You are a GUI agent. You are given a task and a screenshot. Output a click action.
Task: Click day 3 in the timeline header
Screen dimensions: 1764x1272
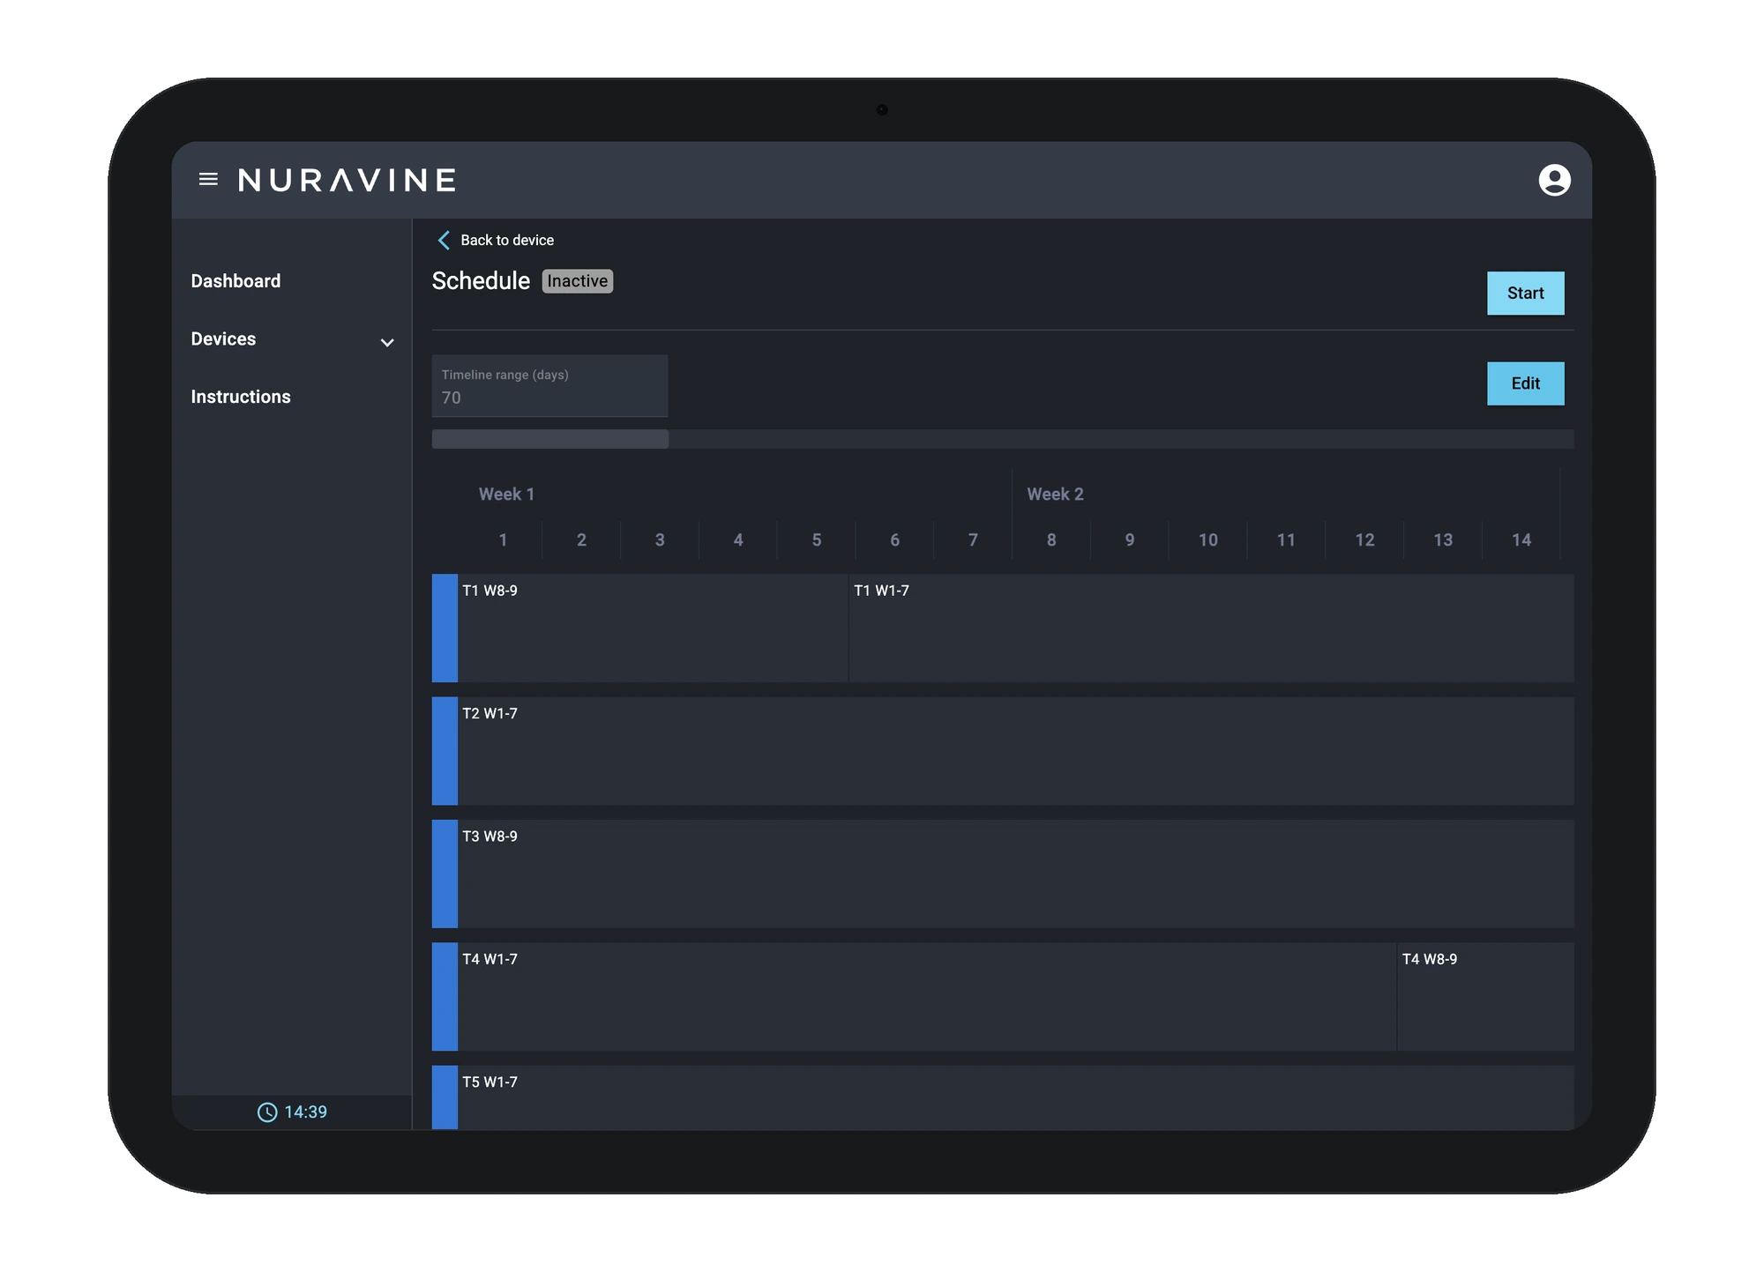660,540
